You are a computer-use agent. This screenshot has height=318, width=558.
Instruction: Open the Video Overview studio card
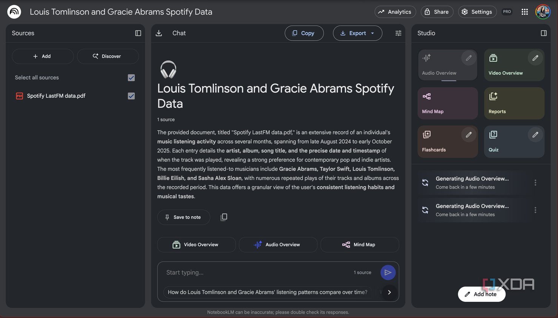514,65
